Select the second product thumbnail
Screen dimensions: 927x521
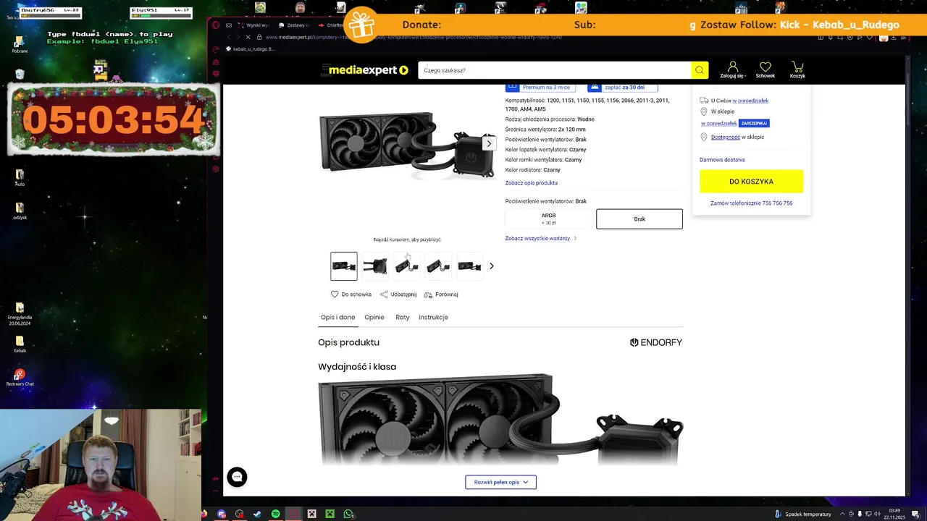(x=375, y=266)
